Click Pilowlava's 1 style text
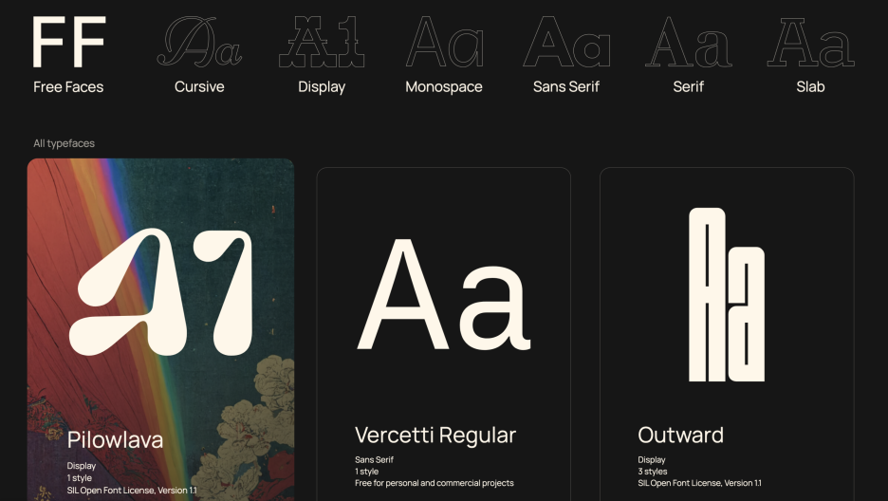Viewport: 888px width, 501px height. click(x=80, y=478)
